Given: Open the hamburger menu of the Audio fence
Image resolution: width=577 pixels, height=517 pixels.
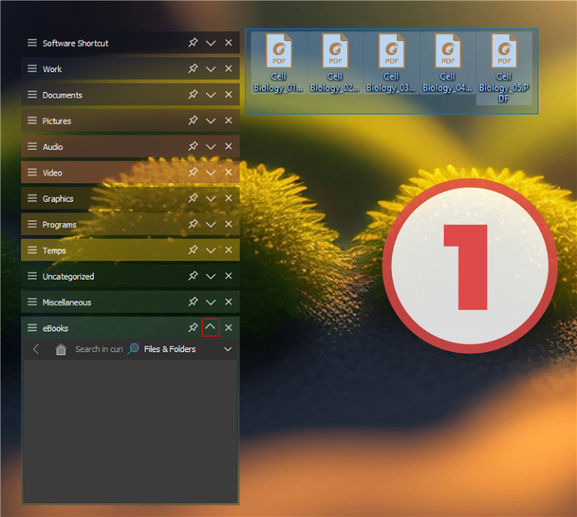Looking at the screenshot, I should [32, 146].
